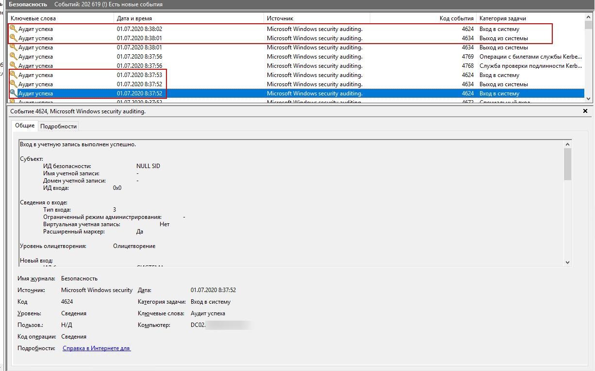This screenshot has height=371, width=595.
Task: Close the event details preview pane
Action: [585, 111]
